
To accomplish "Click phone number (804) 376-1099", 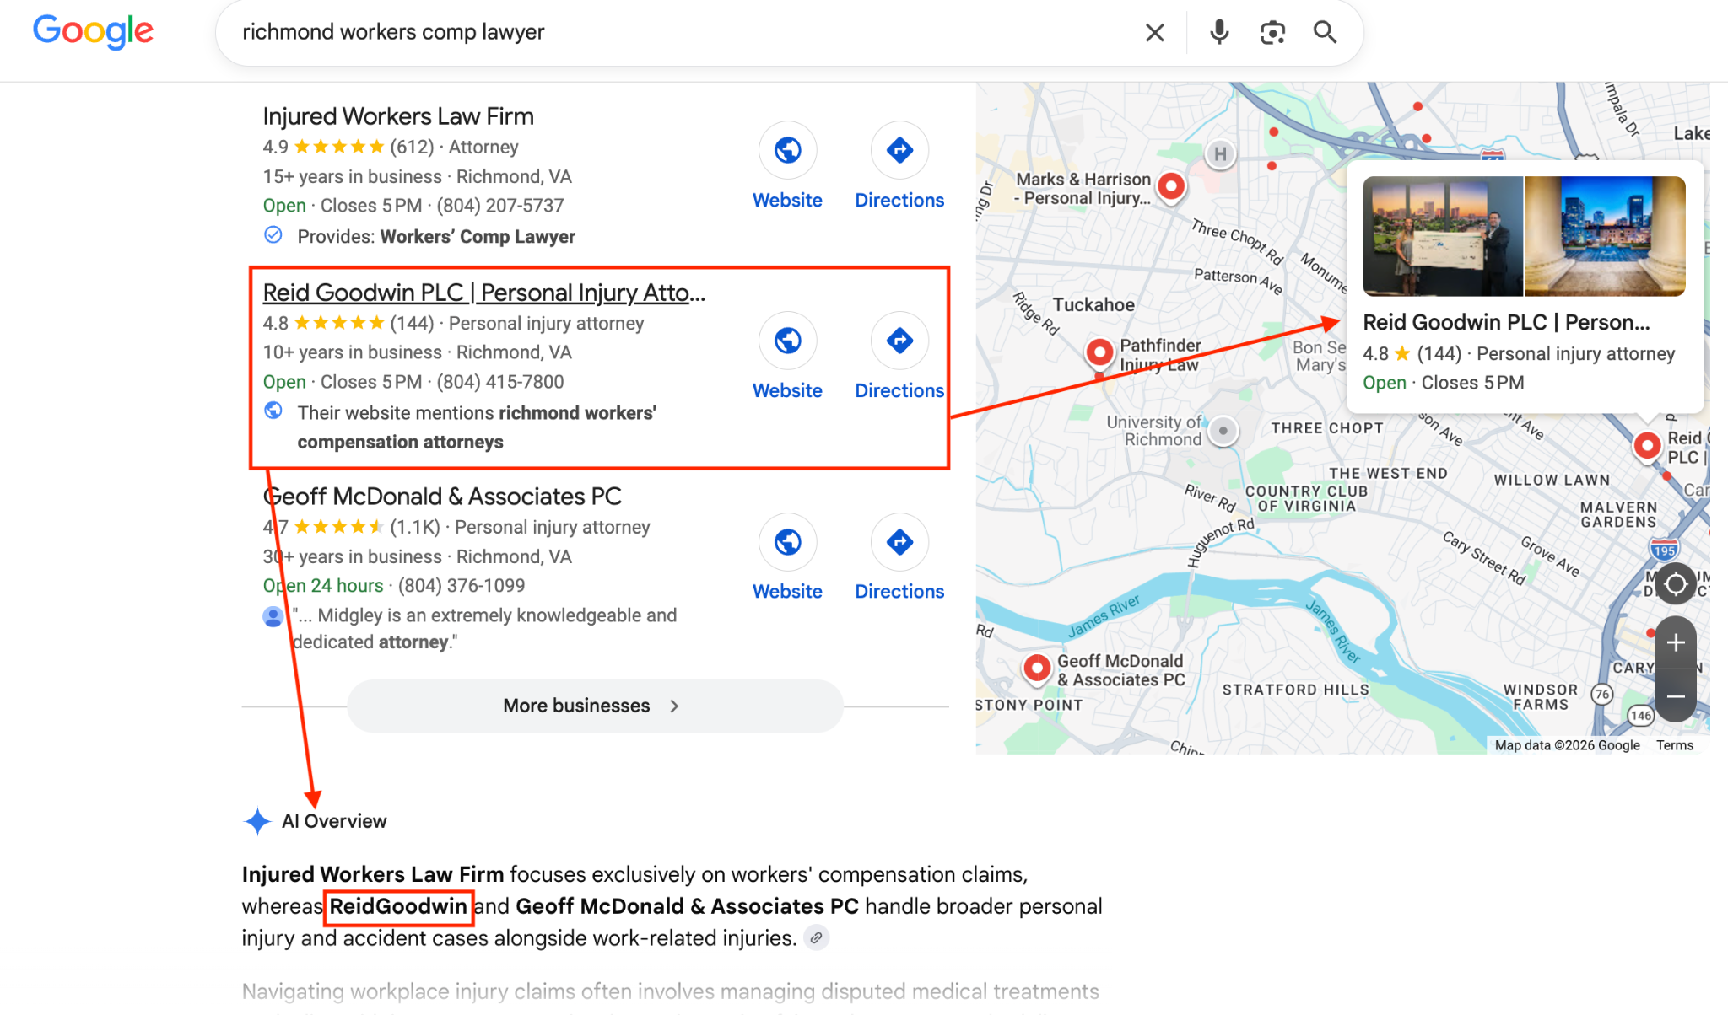I will [462, 585].
